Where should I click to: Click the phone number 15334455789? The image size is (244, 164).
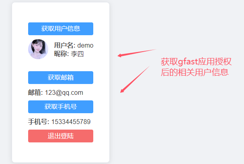tap(71, 122)
